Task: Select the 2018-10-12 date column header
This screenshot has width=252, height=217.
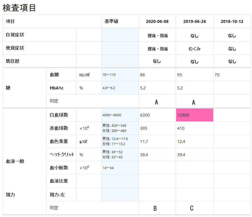Action: tap(232, 22)
